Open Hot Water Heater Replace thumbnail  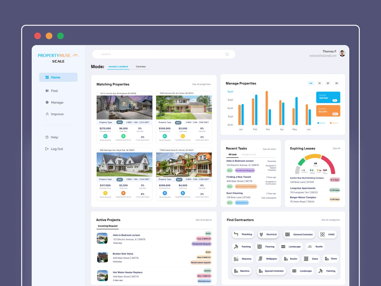click(102, 276)
